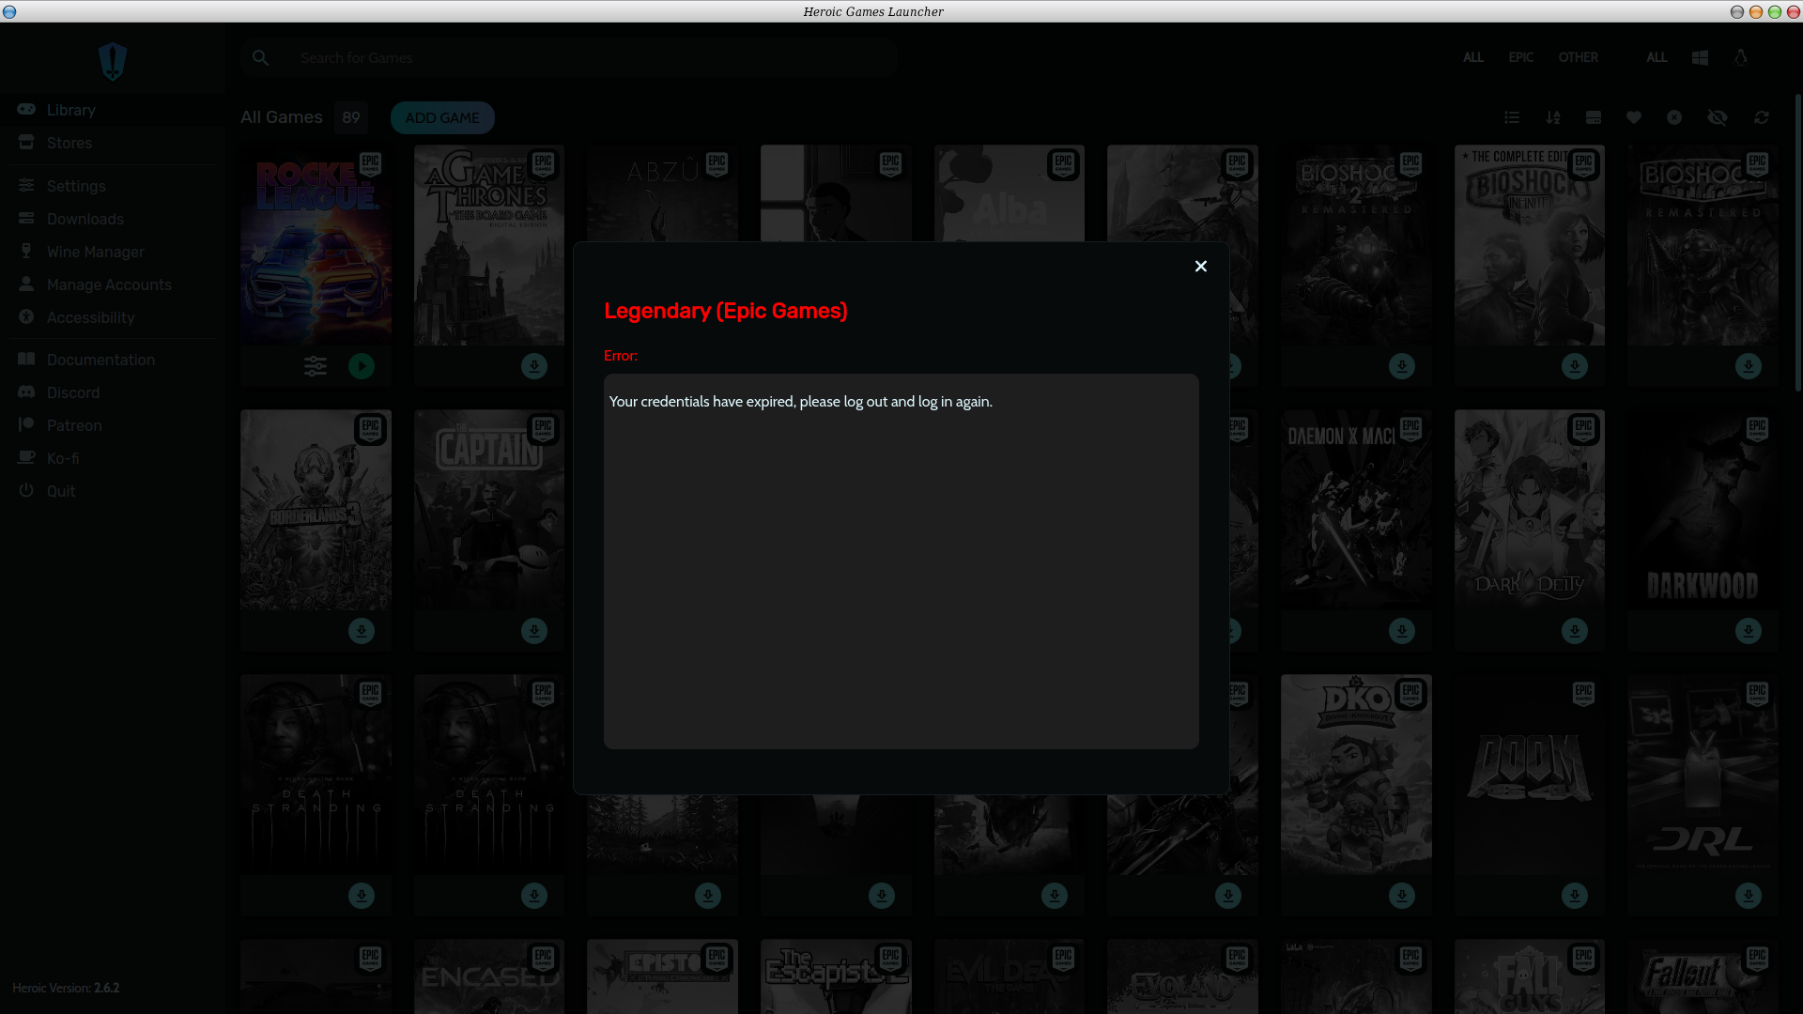Screen dimensions: 1803x1014
Task: Play Rocket League
Action: tap(362, 366)
